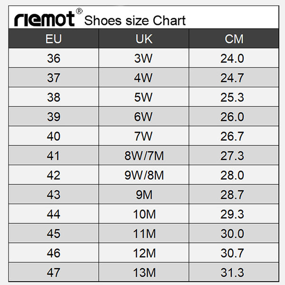
Task: Click the 3W UK size cell
Action: tap(144, 58)
